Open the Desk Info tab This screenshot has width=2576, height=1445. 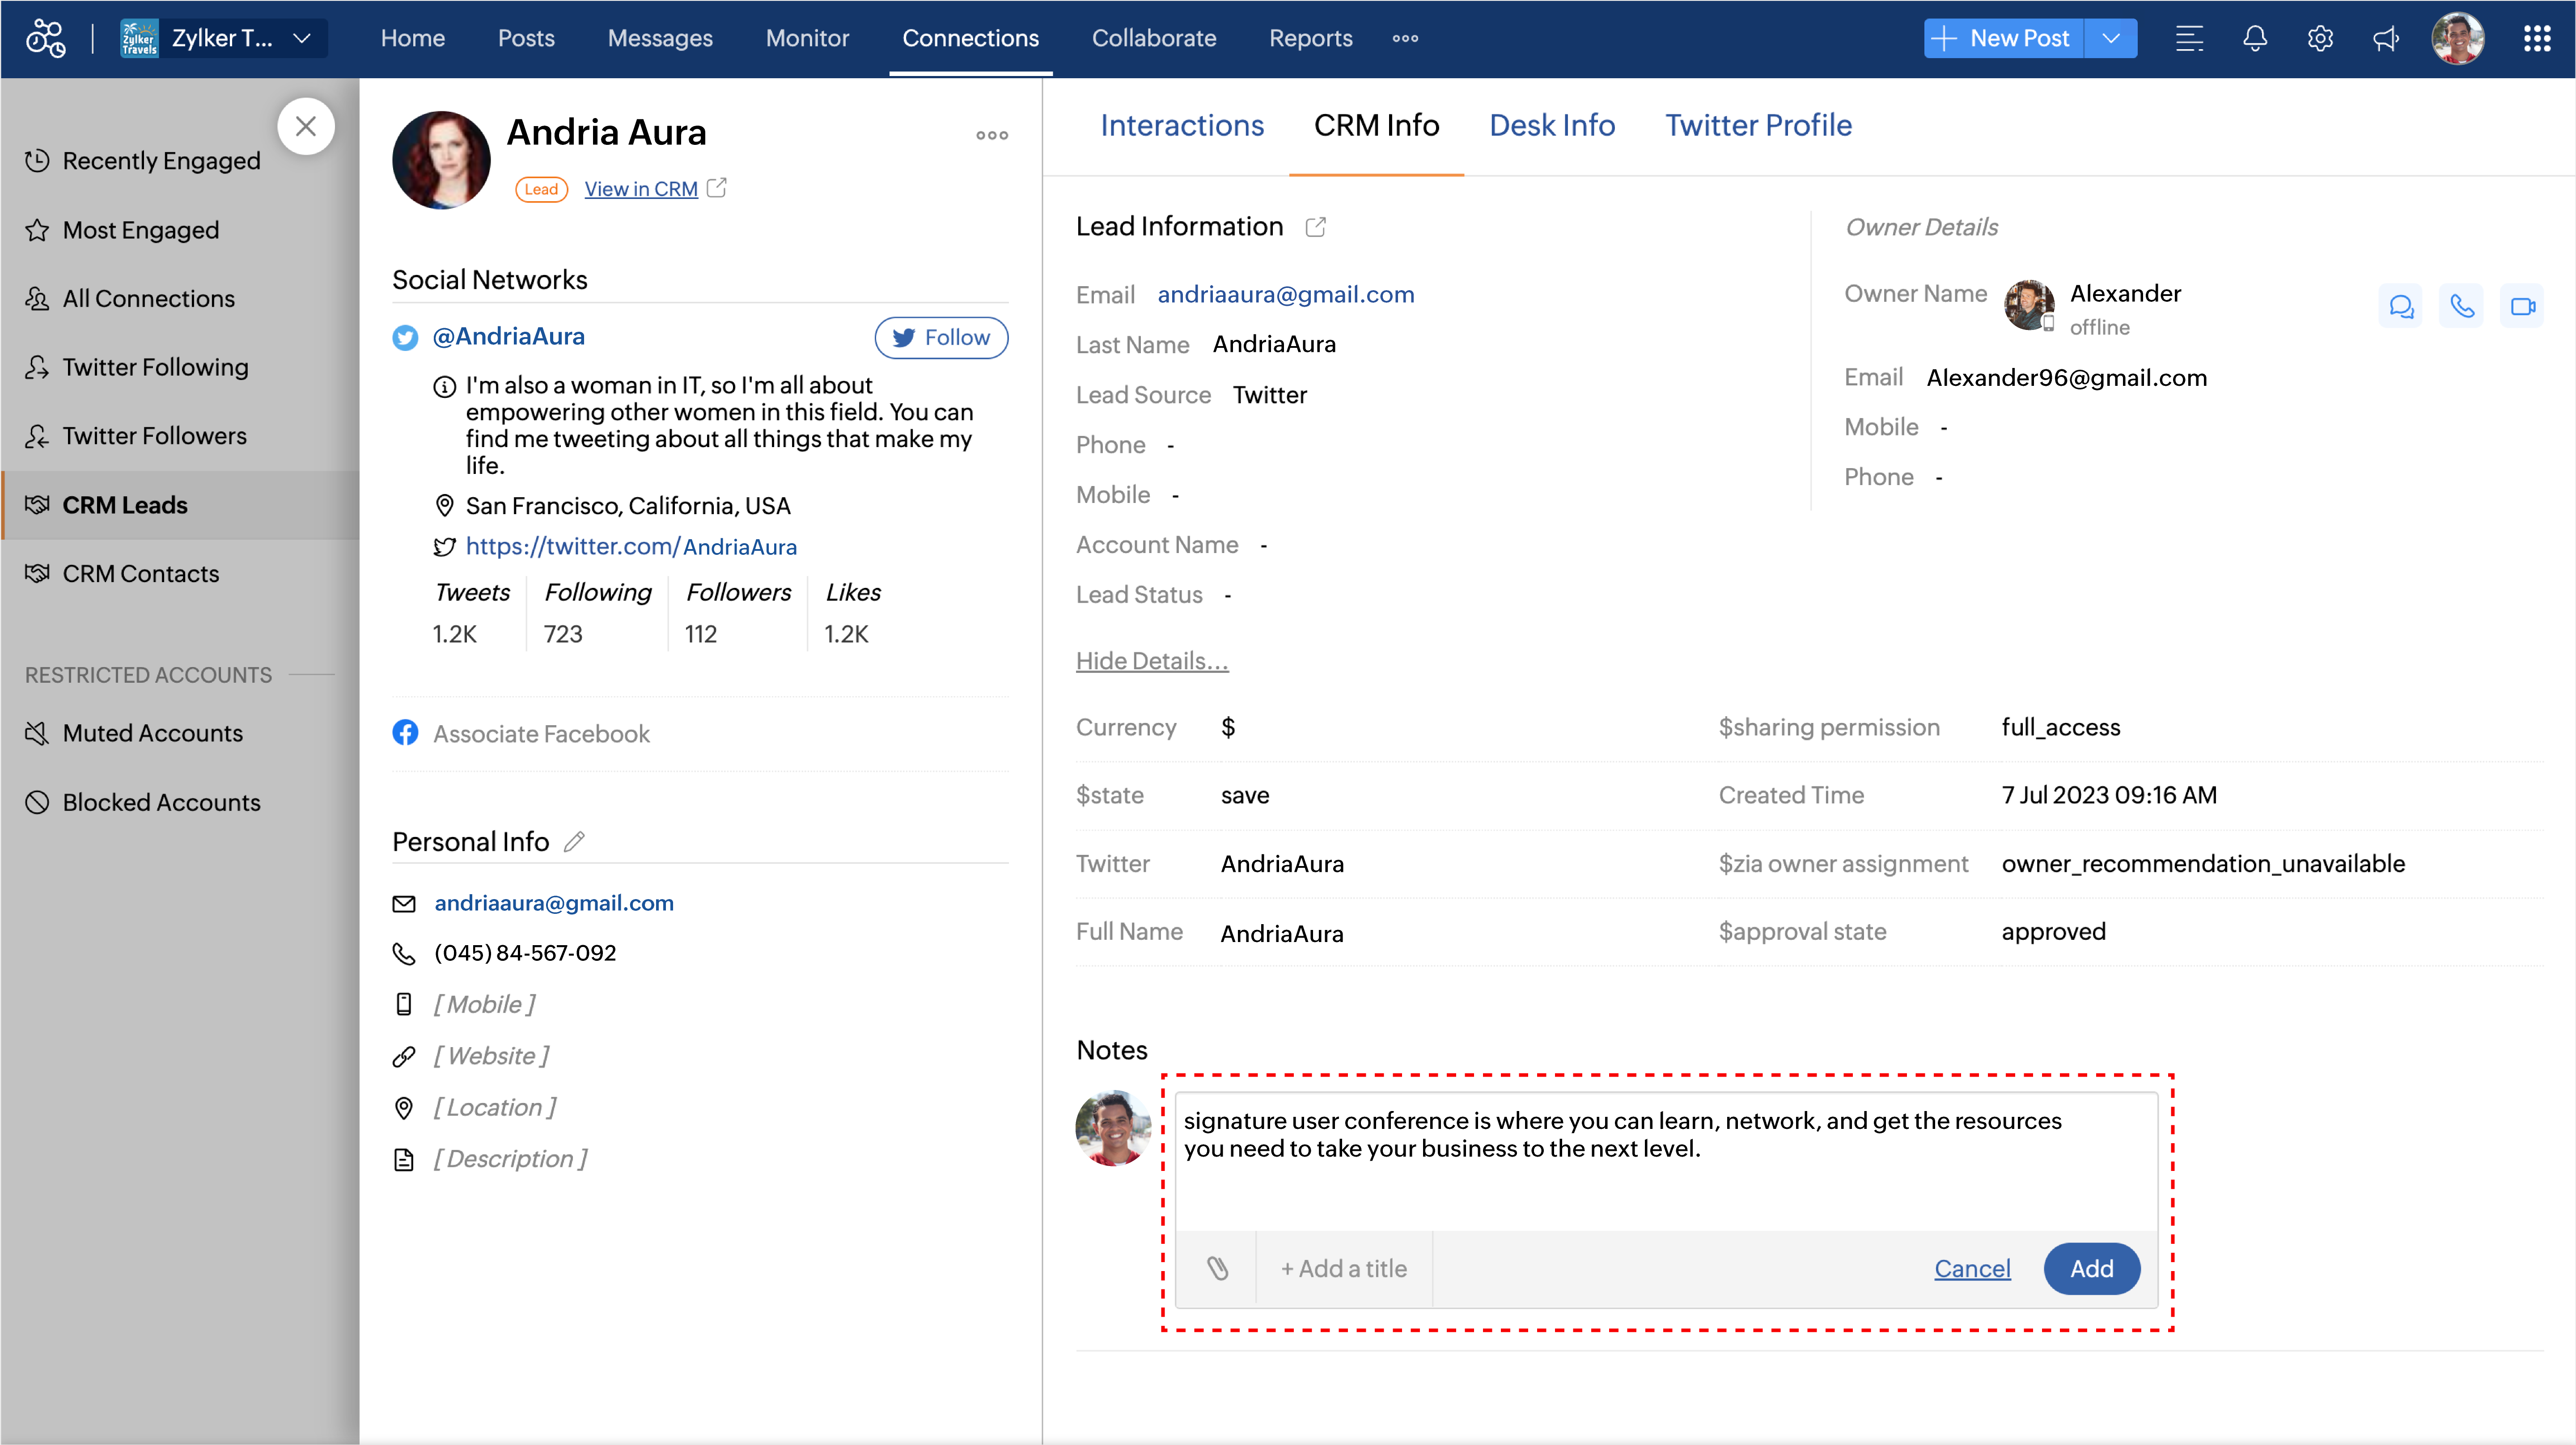tap(1552, 125)
